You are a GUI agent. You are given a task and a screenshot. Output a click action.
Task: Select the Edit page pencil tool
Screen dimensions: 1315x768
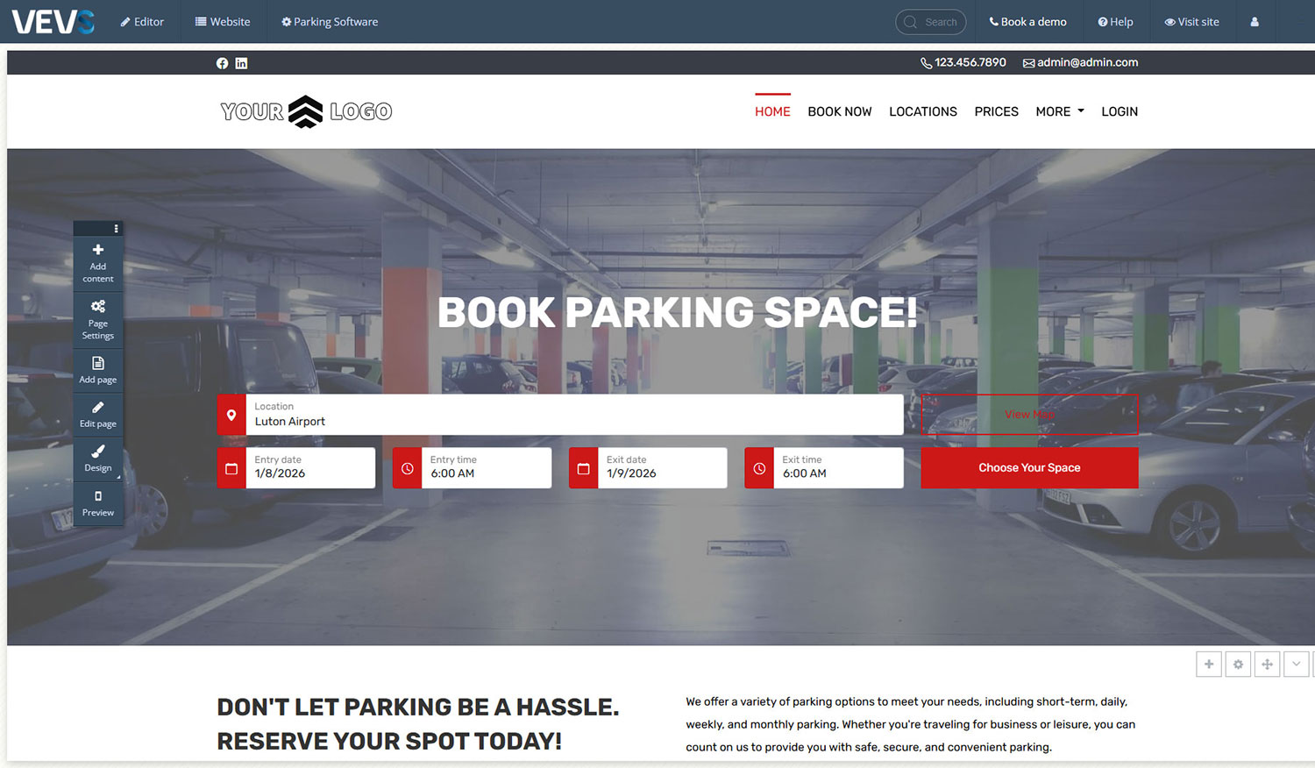98,408
